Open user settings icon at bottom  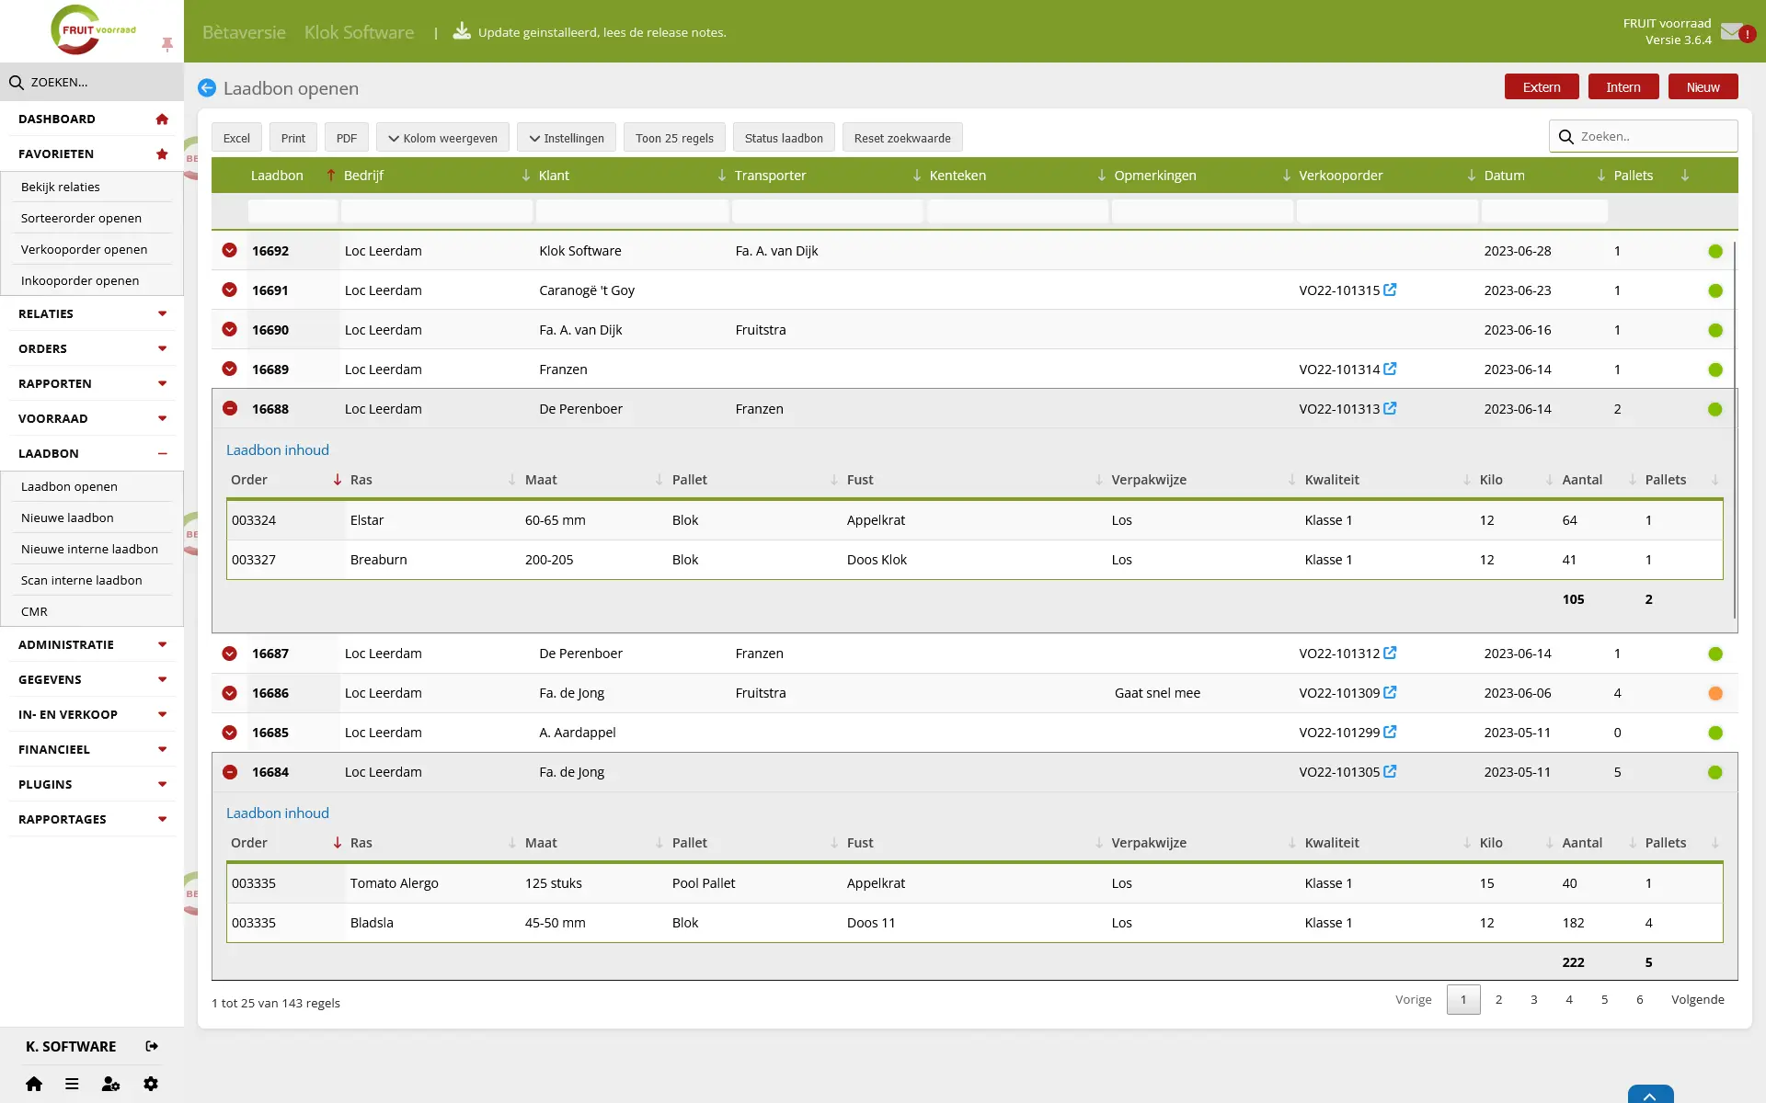tap(110, 1084)
